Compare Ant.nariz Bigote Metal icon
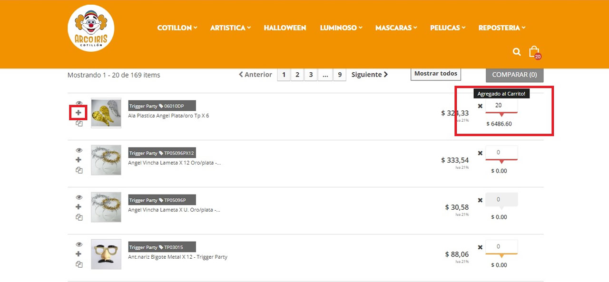This screenshot has width=609, height=282. [79, 264]
